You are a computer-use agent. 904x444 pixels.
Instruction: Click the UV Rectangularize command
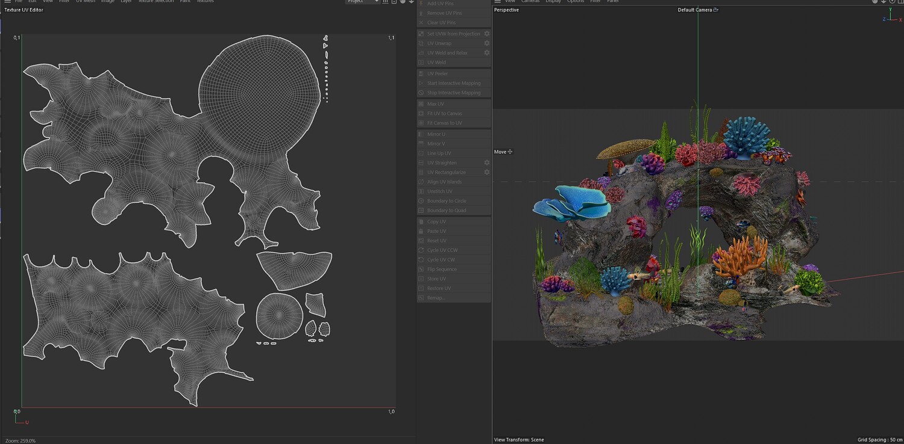point(454,172)
